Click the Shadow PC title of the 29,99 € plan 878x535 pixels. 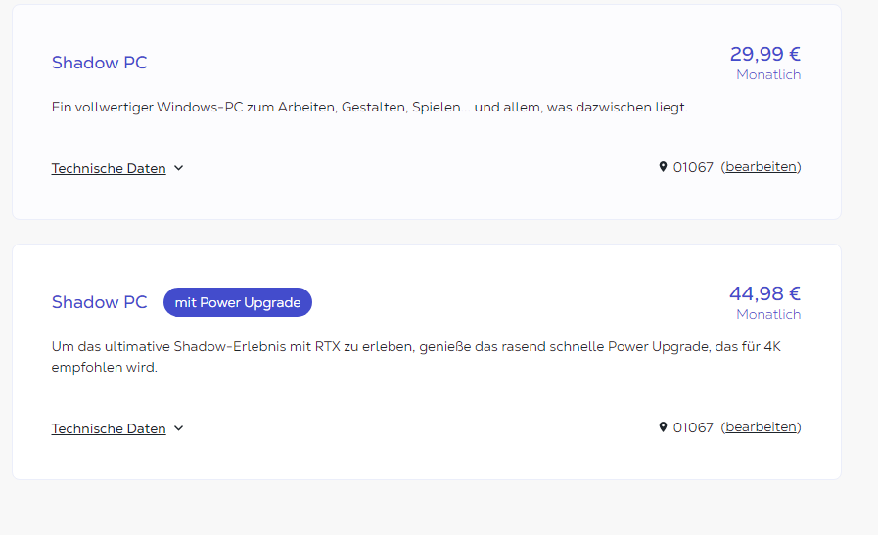click(99, 63)
